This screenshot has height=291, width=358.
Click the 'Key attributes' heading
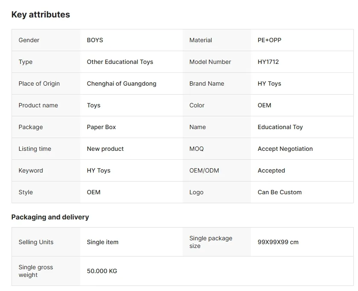[x=41, y=14]
